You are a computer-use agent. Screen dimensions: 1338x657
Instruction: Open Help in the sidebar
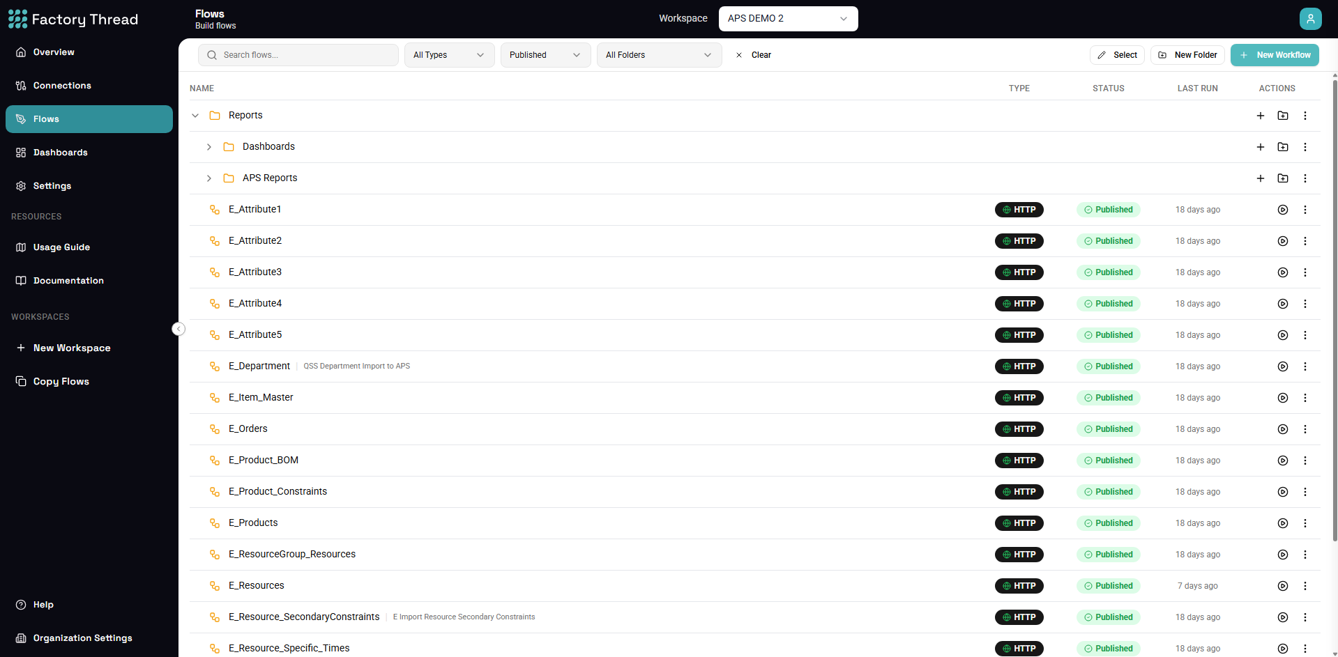(x=89, y=605)
